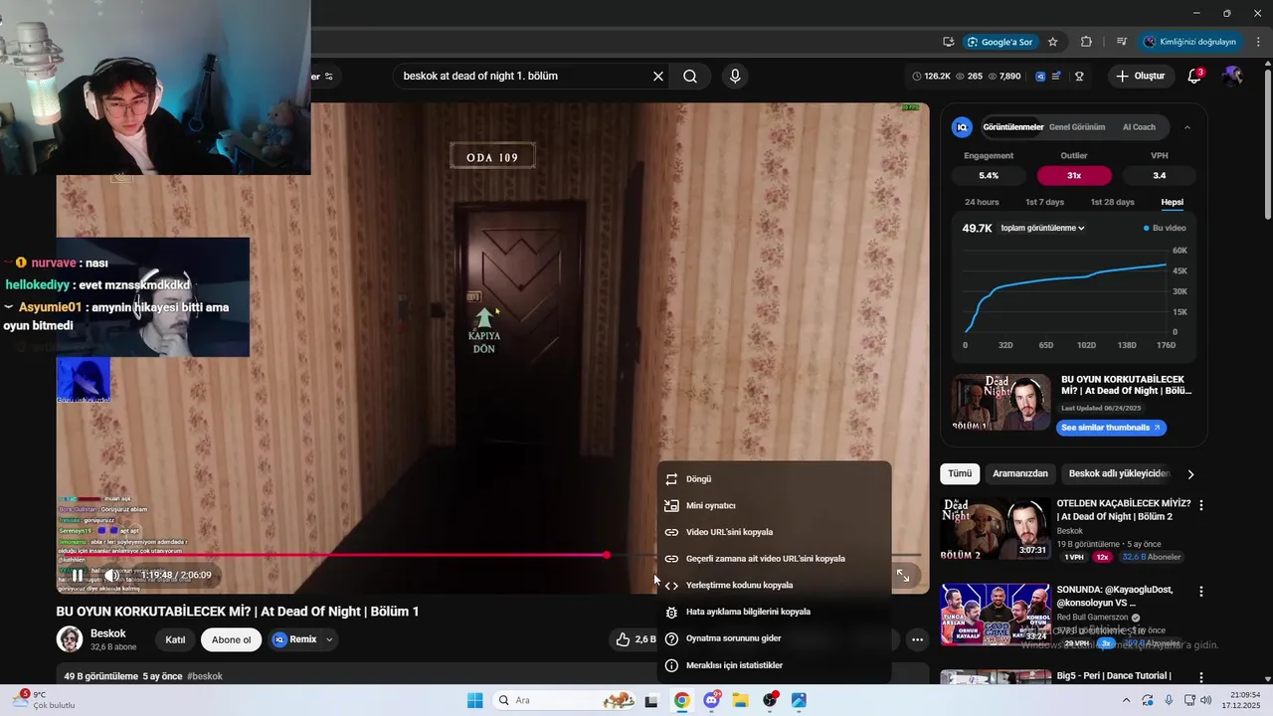Select Mini oynatıcı menu entry
1273x716 pixels.
coord(774,505)
